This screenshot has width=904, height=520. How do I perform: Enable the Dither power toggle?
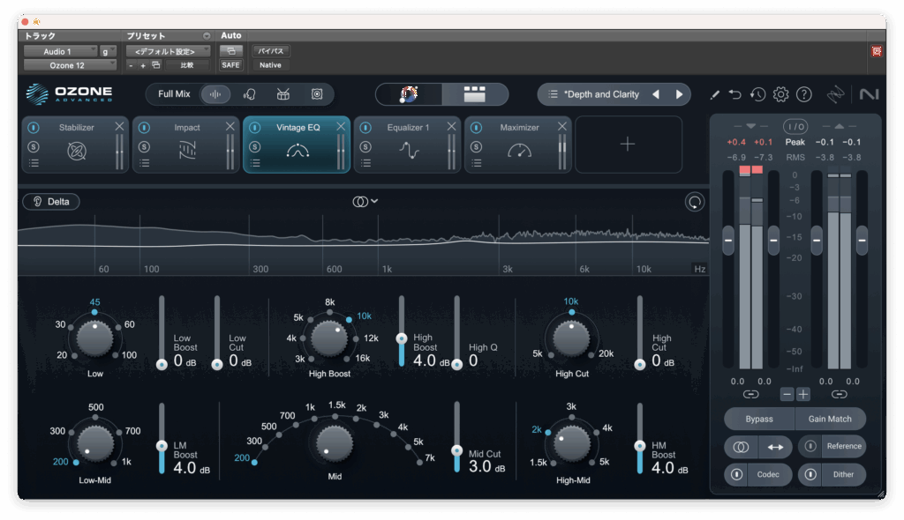tap(810, 475)
